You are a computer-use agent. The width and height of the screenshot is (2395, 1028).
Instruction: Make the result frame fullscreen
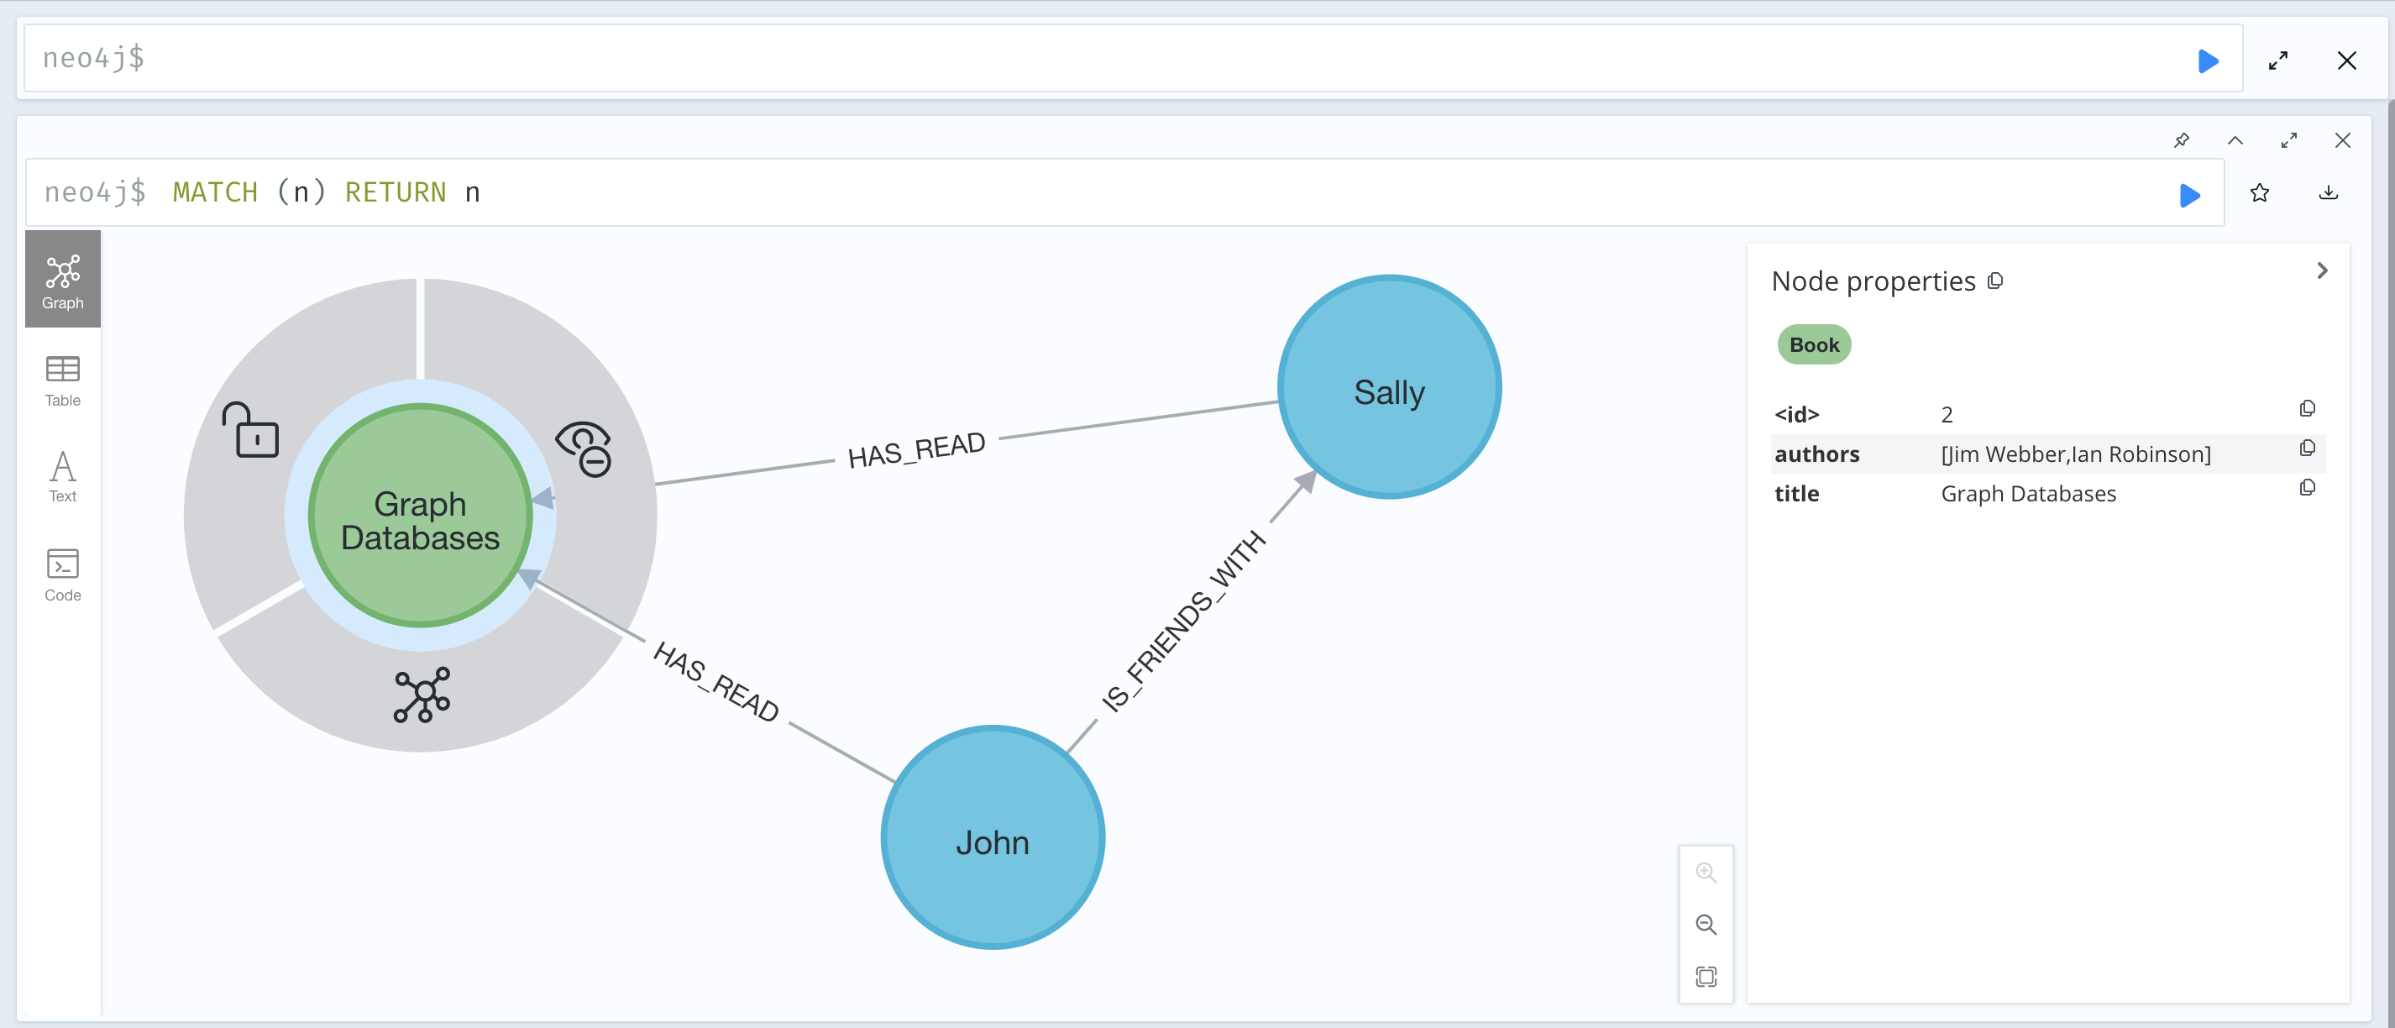pos(2289,140)
